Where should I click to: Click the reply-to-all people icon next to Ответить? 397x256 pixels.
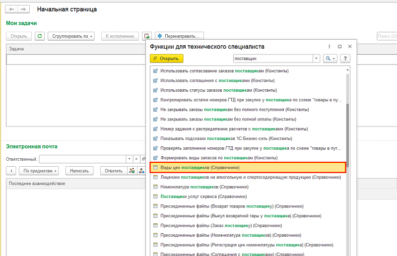click(x=132, y=171)
